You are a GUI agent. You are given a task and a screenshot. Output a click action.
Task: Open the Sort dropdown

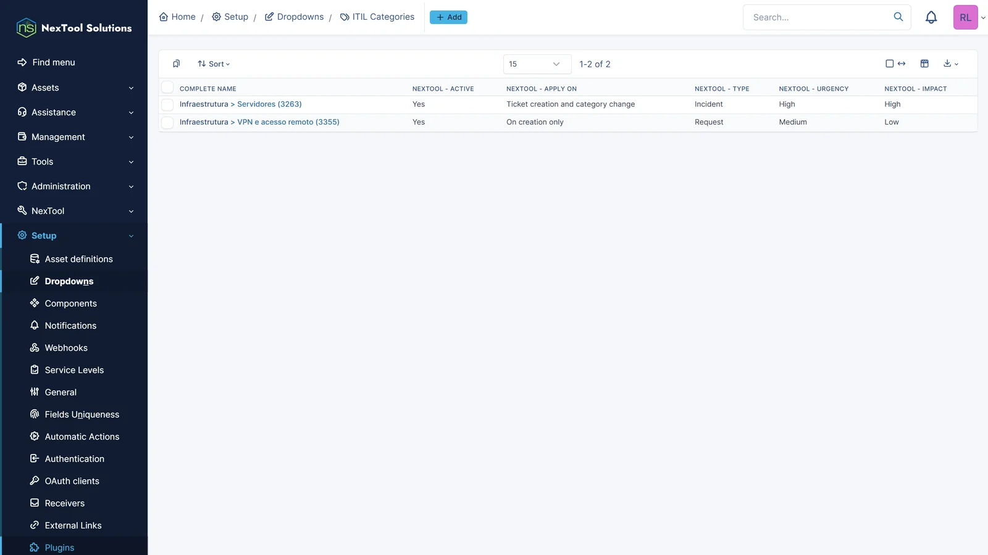point(214,64)
